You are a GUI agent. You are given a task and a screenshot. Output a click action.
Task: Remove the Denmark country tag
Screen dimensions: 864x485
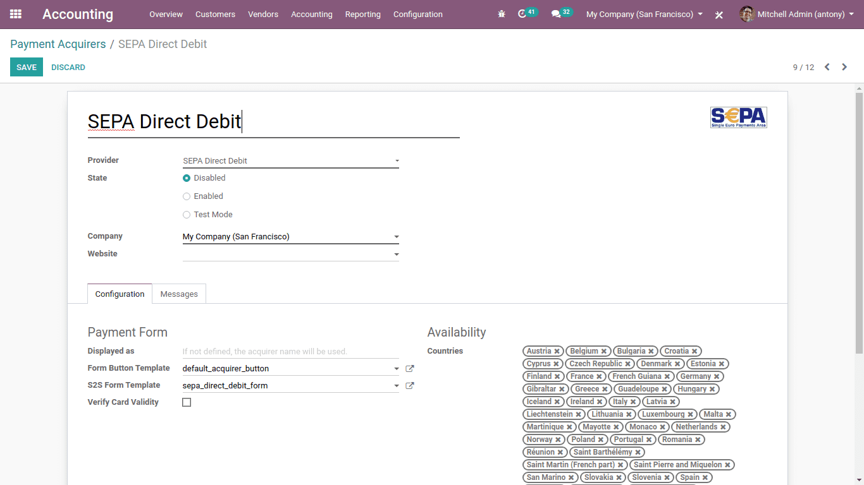pos(677,364)
